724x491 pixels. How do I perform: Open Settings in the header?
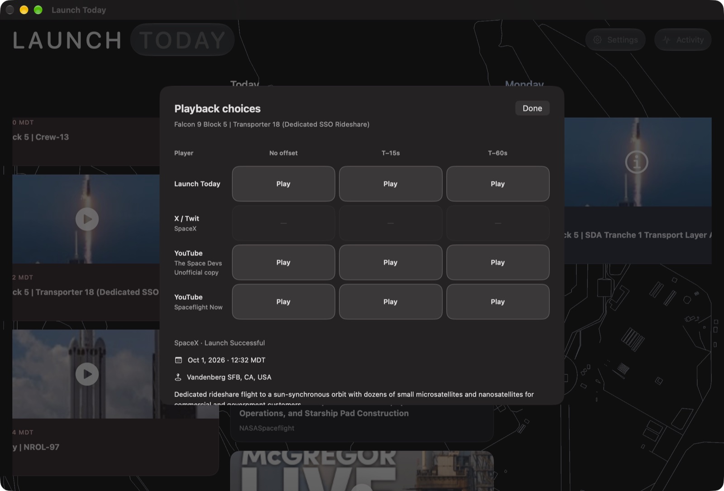[x=615, y=40]
